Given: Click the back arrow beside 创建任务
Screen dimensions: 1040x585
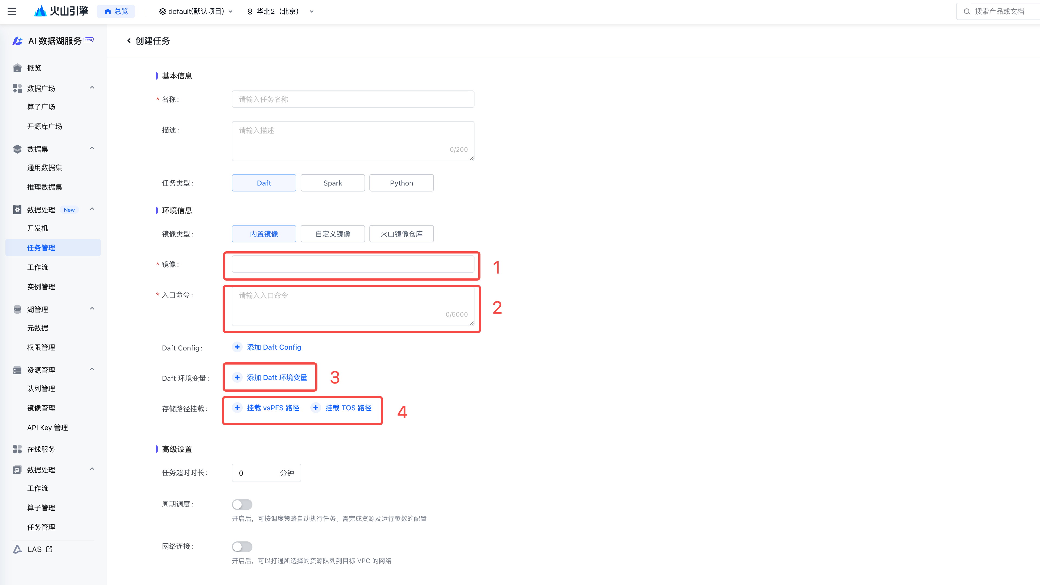Looking at the screenshot, I should [129, 41].
